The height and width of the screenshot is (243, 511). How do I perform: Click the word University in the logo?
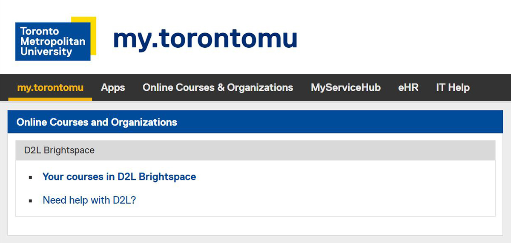tap(46, 52)
